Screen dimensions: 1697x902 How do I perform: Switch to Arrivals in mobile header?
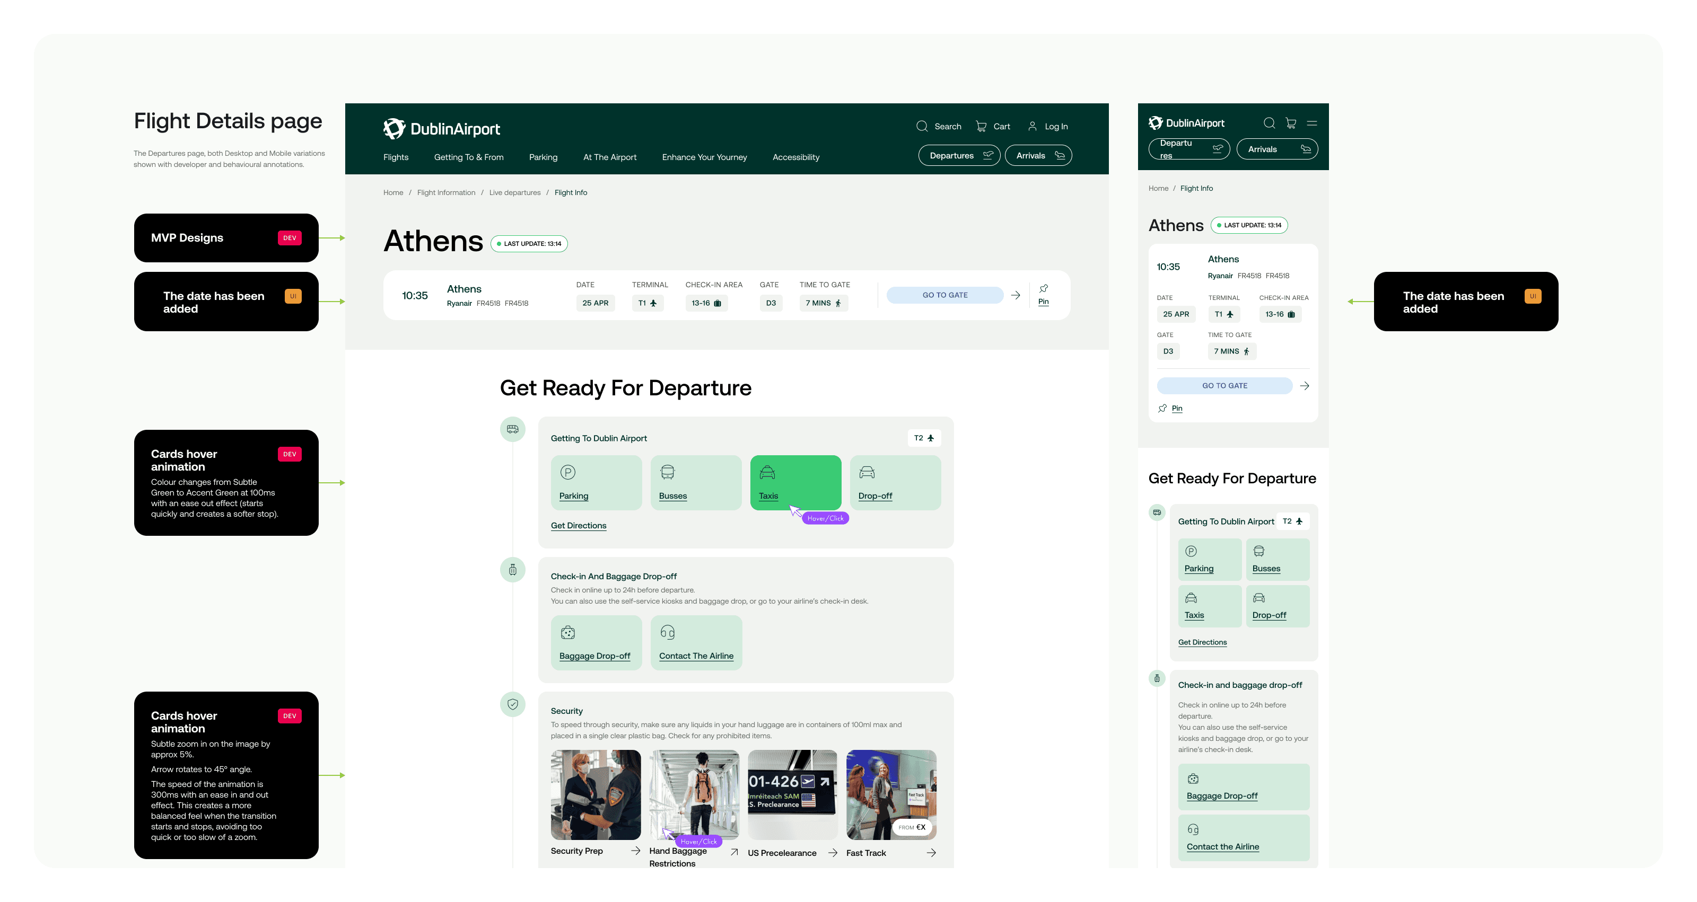[1276, 149]
